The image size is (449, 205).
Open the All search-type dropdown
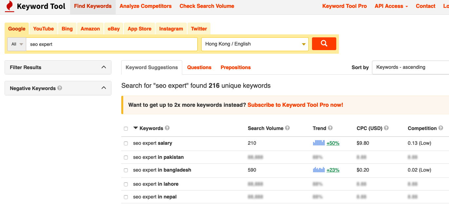(x=17, y=44)
